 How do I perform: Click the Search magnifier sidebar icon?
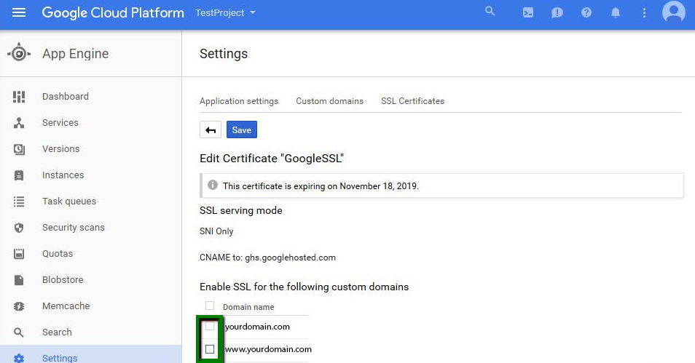19,332
